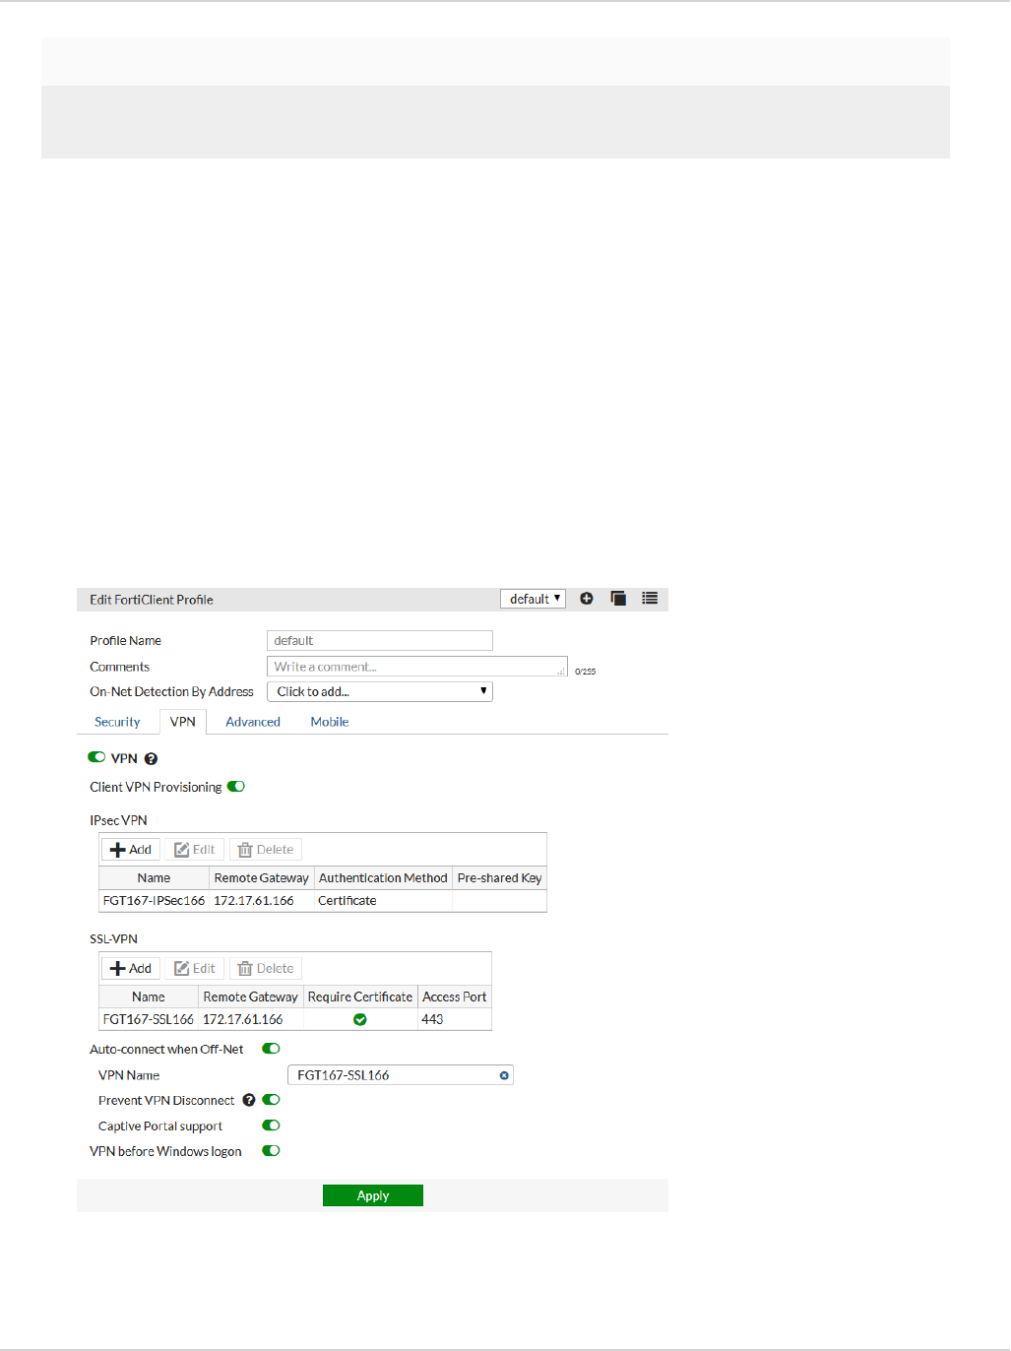The height and width of the screenshot is (1351, 1011).
Task: Click the Require Certificate green check icon
Action: point(360,1020)
